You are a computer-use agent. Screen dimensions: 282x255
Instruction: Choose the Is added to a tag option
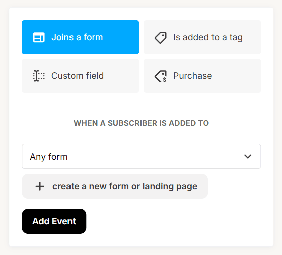pyautogui.click(x=202, y=37)
